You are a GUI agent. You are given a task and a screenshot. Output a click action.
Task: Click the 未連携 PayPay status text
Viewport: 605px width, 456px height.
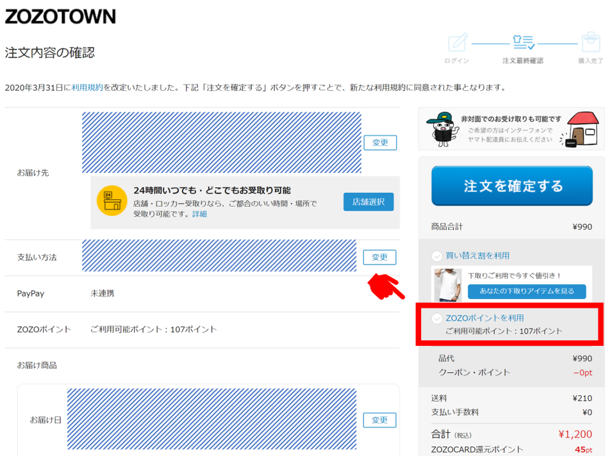coord(103,293)
